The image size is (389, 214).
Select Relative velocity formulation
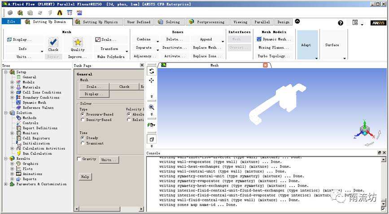128,120
